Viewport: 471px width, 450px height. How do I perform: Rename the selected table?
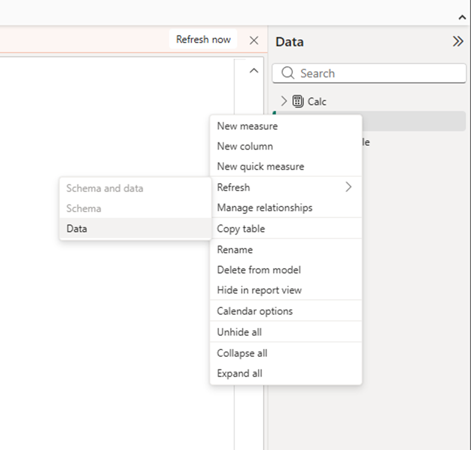pos(235,250)
